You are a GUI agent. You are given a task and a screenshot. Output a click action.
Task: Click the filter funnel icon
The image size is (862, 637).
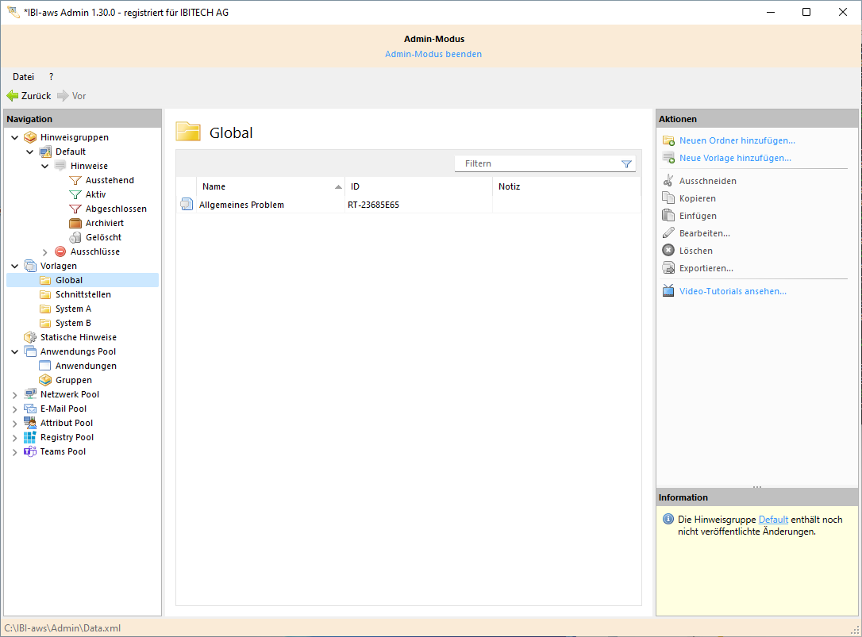click(x=626, y=164)
